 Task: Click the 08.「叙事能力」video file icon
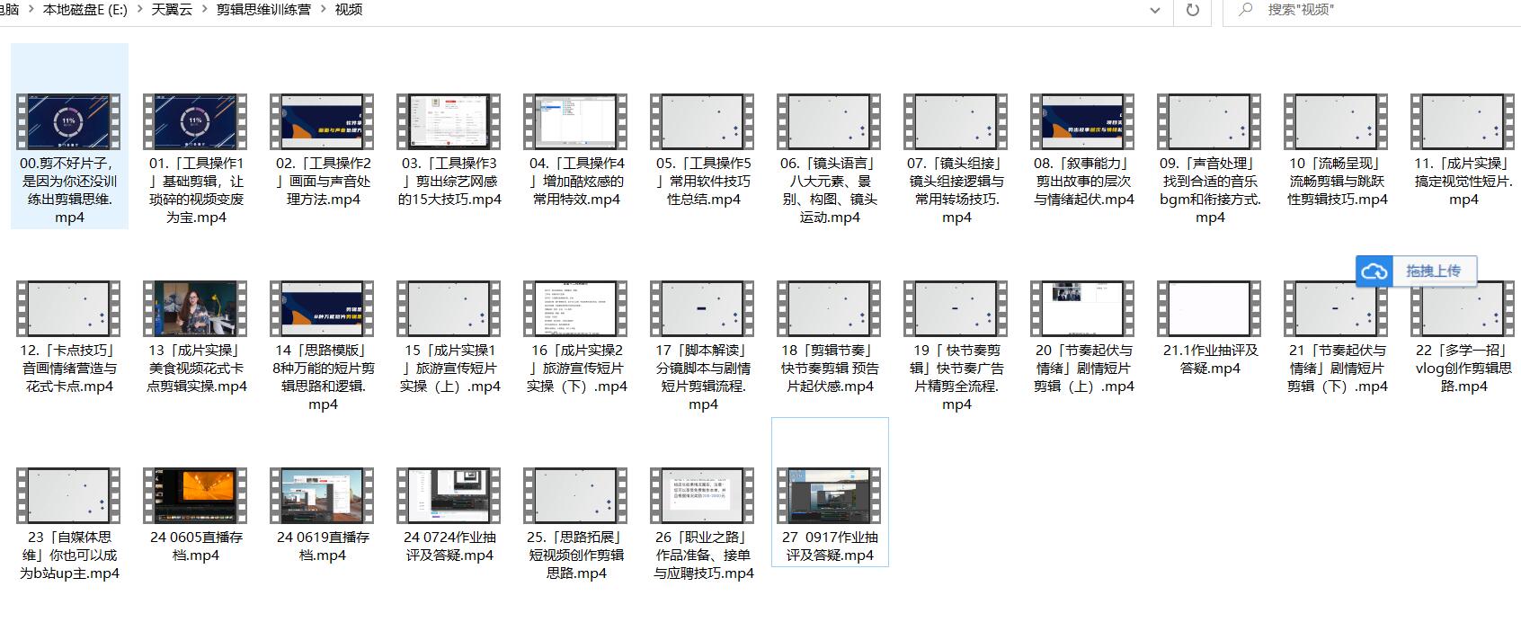1082,121
